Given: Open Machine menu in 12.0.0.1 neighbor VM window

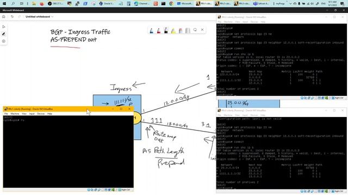Looking at the screenshot, I should pos(228,22).
